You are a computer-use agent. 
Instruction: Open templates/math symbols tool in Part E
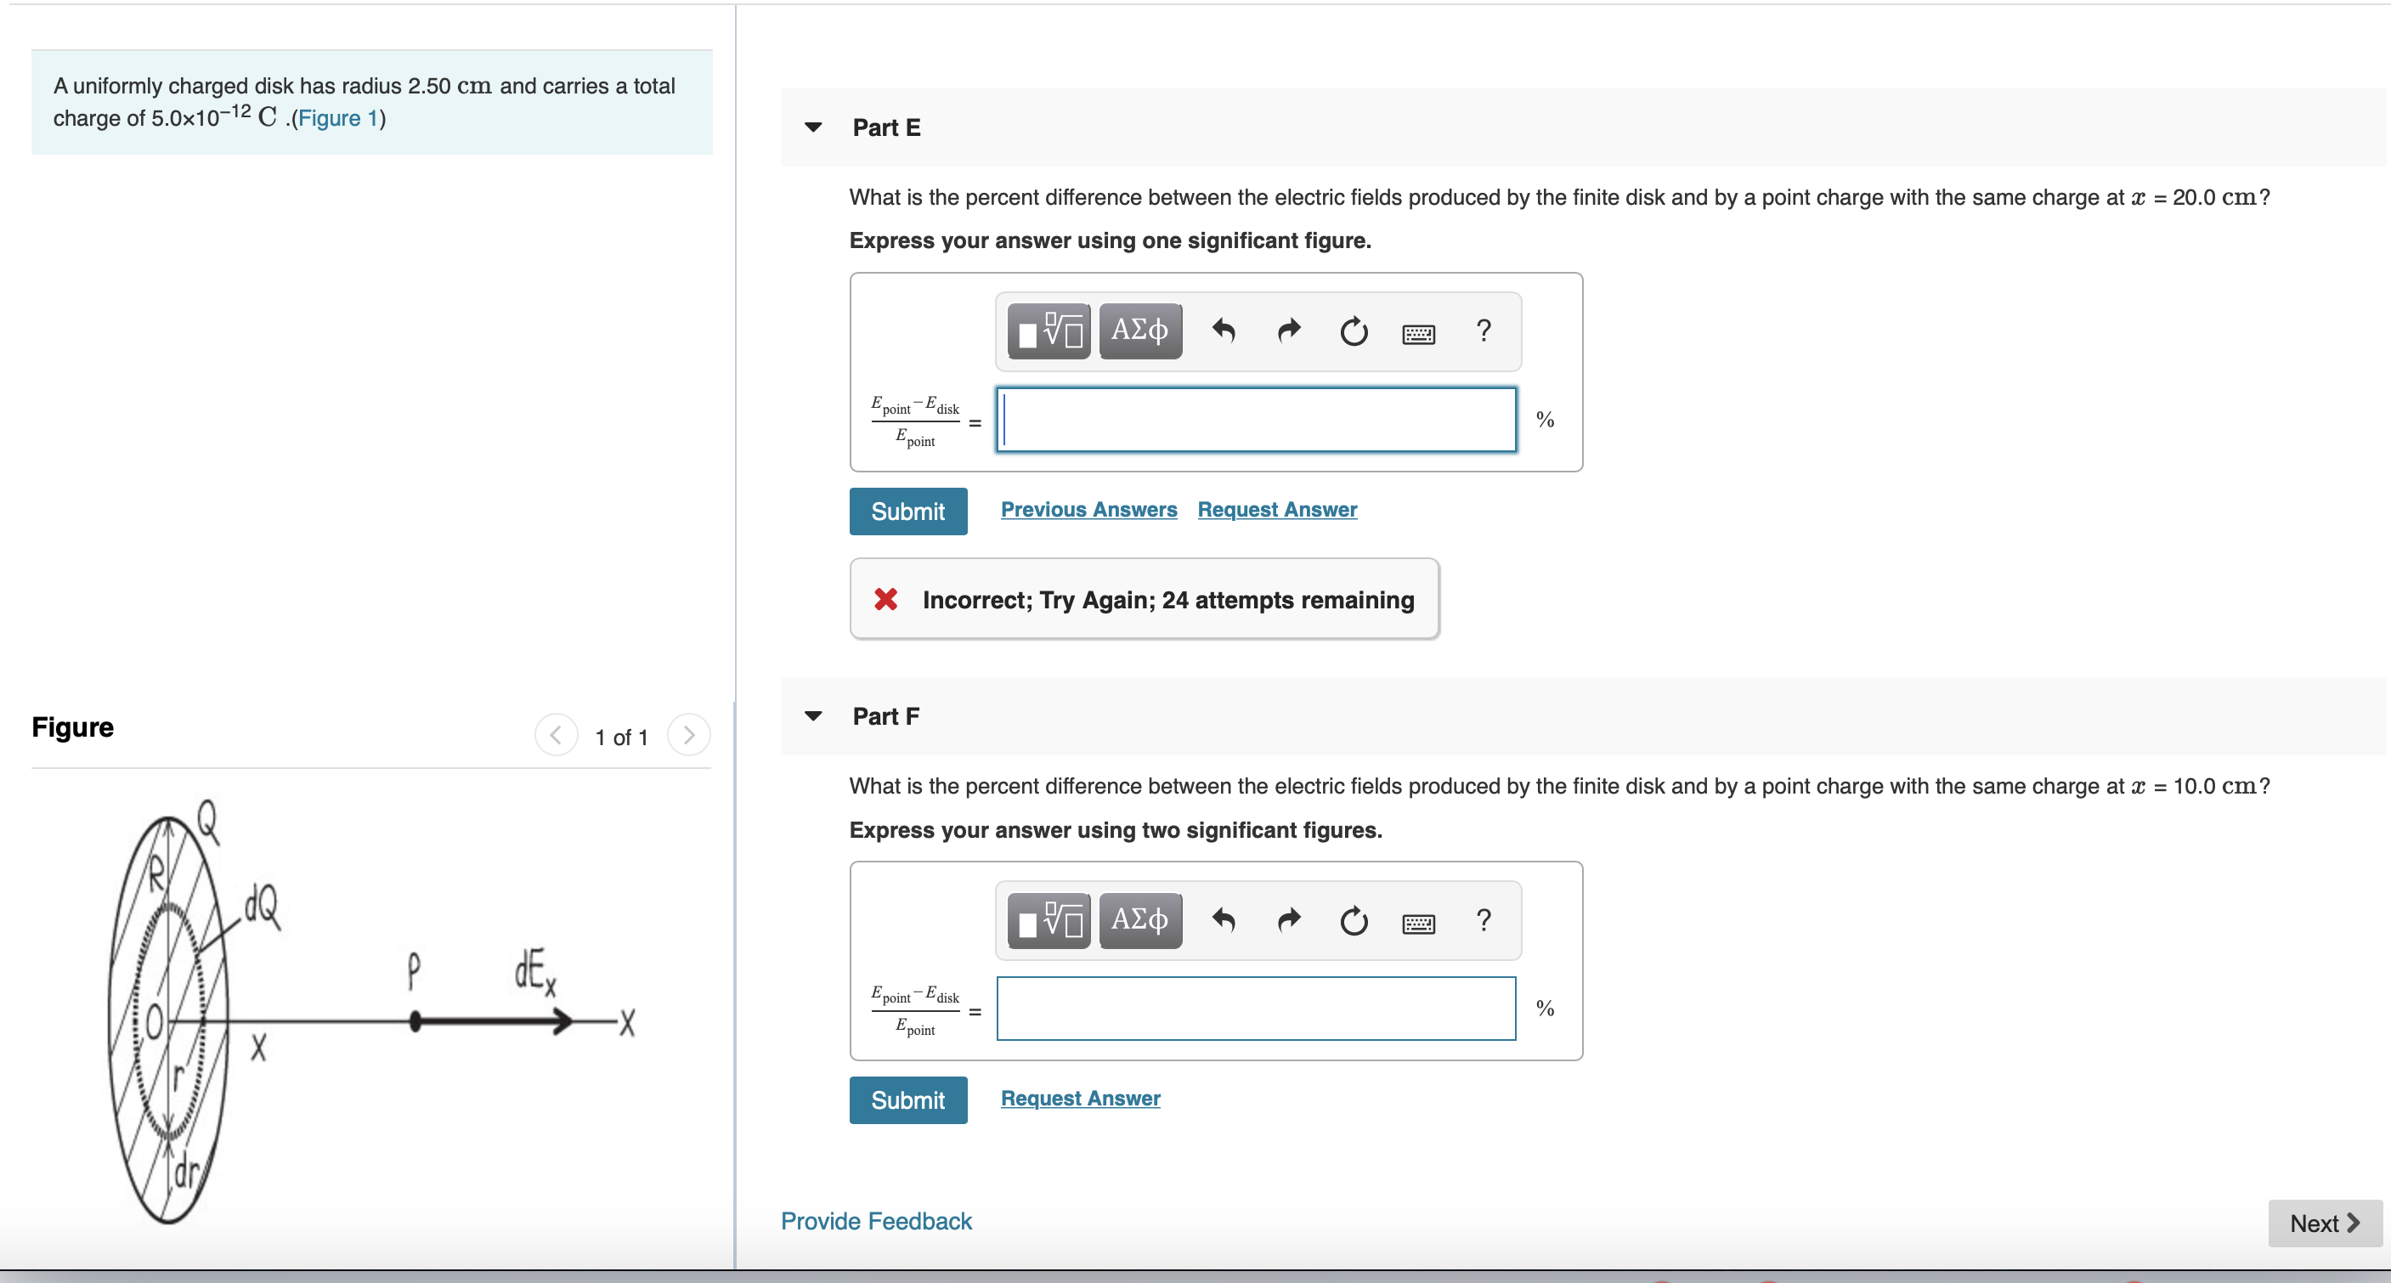coord(1049,331)
